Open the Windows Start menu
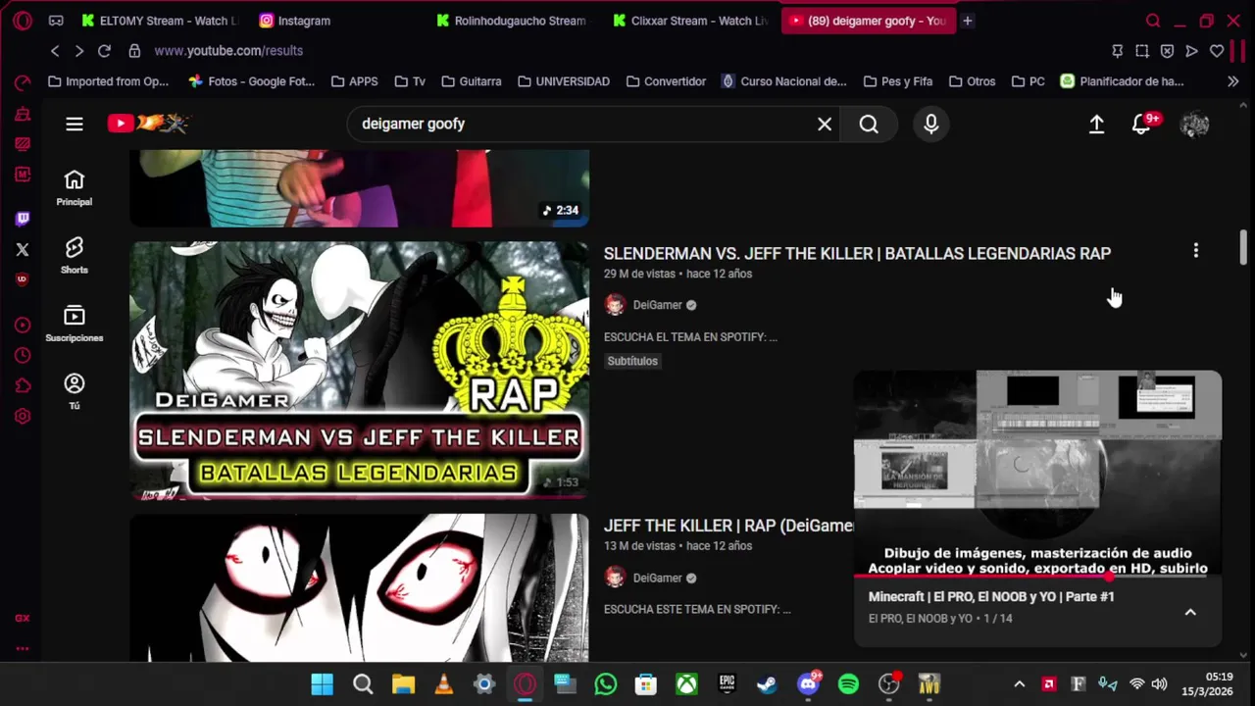 (322, 684)
